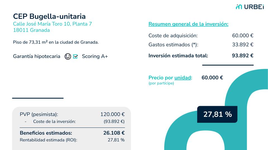Click the Gastos estimados value 33.892 €

(x=243, y=44)
